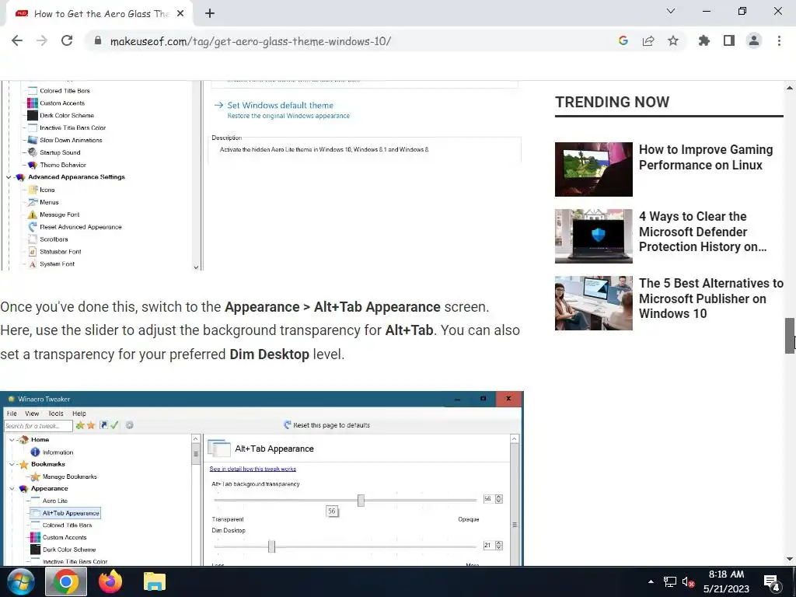
Task: Select Message Font tree item
Action: (x=59, y=215)
